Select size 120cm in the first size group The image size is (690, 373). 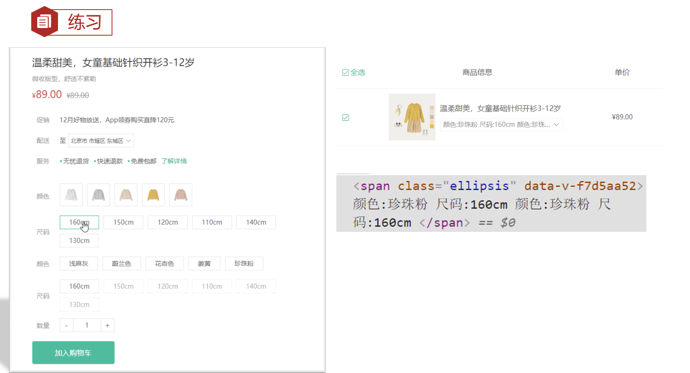(x=168, y=222)
